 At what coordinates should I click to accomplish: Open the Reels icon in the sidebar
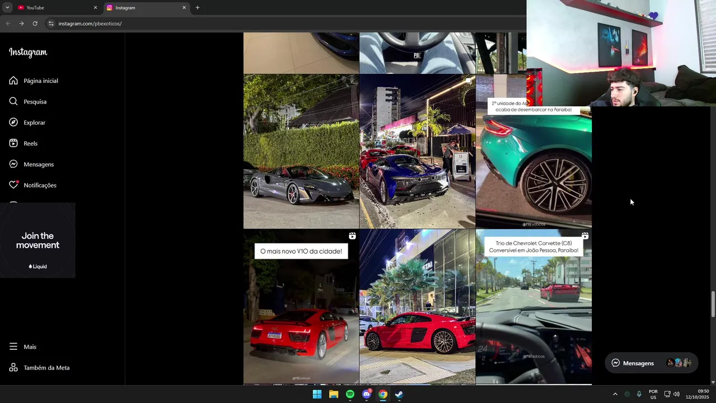13,143
